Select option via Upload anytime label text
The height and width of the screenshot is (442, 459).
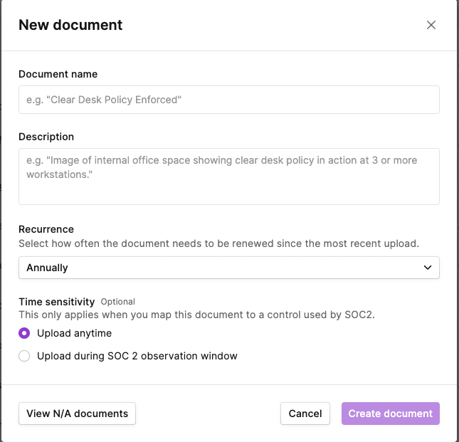click(x=74, y=333)
